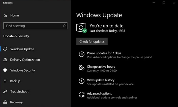This screenshot has width=178, height=107.
Task: Click the pause circle icon
Action: point(82,54)
